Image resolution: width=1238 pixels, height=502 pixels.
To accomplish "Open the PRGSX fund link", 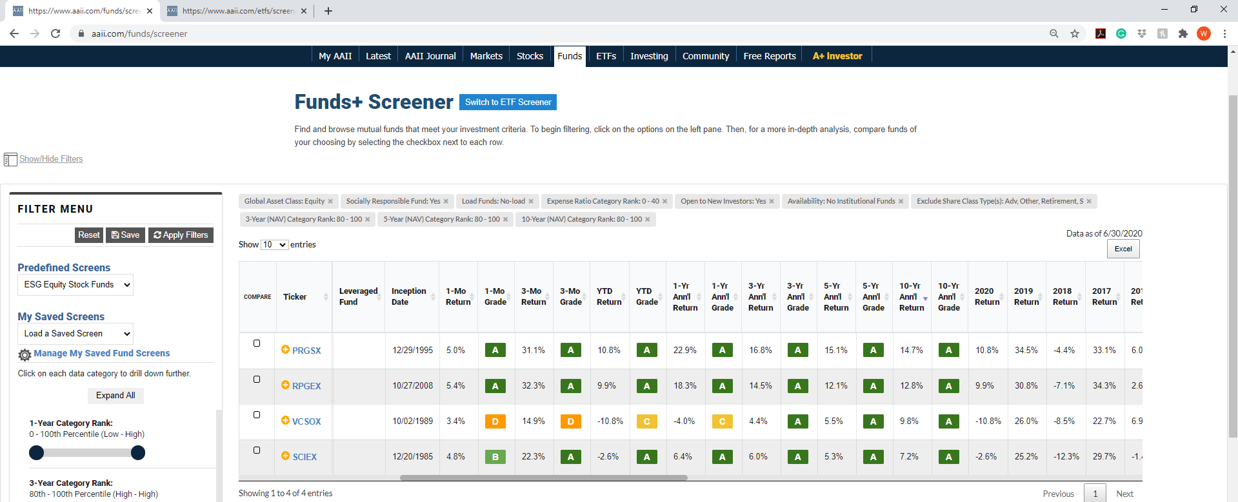I will coord(306,351).
